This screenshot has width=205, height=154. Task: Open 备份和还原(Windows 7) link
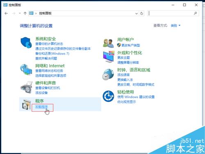tap(52, 53)
